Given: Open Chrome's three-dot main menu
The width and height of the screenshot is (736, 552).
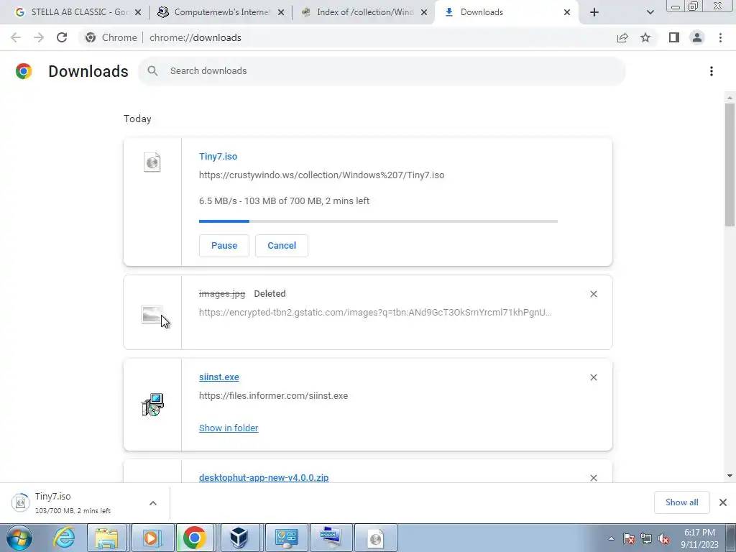Looking at the screenshot, I should pyautogui.click(x=720, y=37).
